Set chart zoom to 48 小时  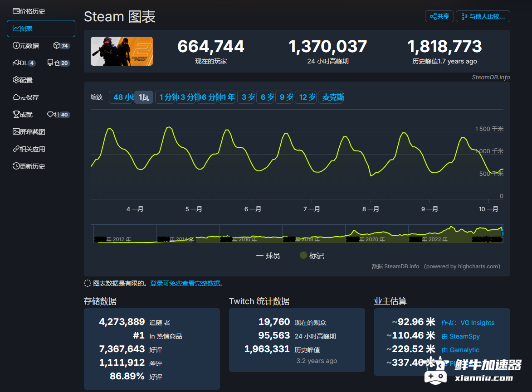(x=122, y=97)
